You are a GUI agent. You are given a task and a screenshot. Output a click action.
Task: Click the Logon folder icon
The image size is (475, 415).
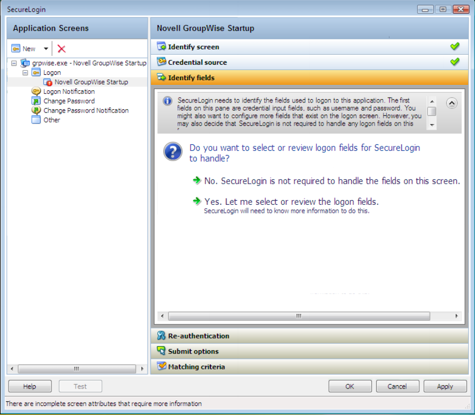[36, 73]
